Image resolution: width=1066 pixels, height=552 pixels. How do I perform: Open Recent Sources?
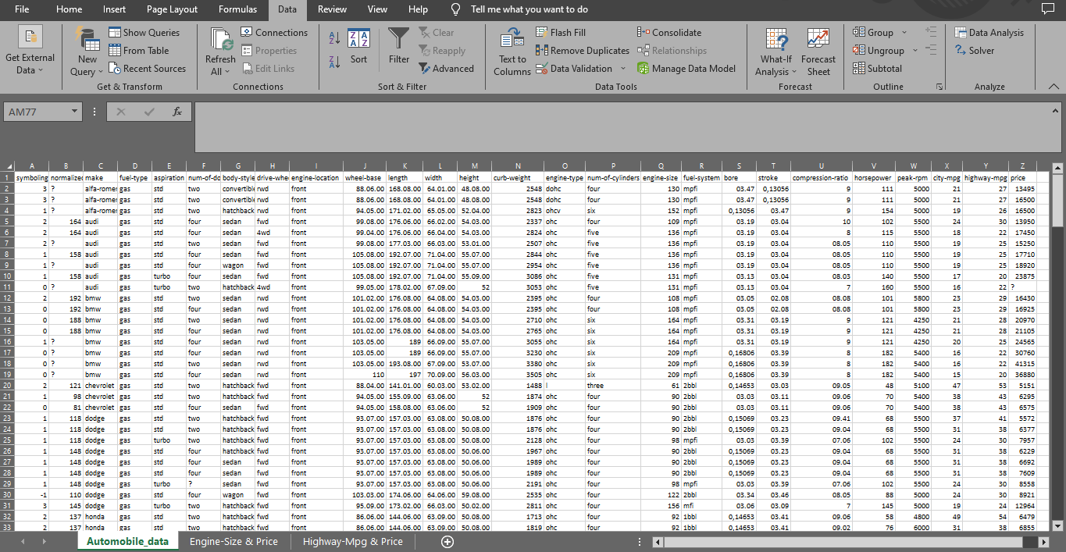tap(147, 69)
